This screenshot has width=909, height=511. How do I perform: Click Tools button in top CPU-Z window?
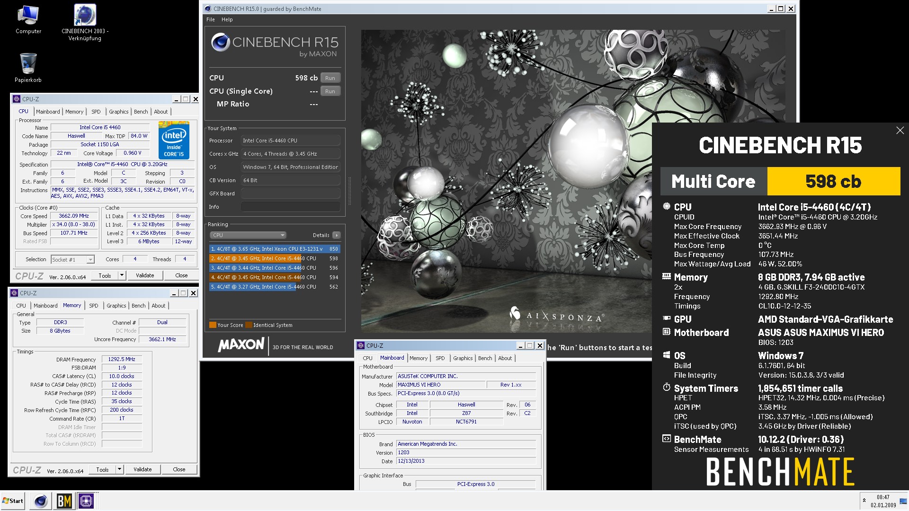[105, 275]
